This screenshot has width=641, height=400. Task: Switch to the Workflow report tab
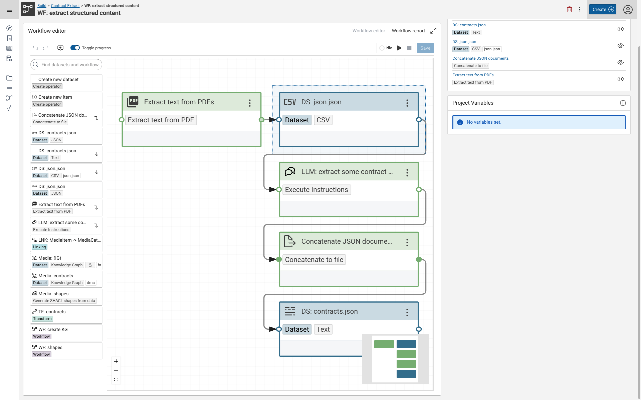point(408,31)
